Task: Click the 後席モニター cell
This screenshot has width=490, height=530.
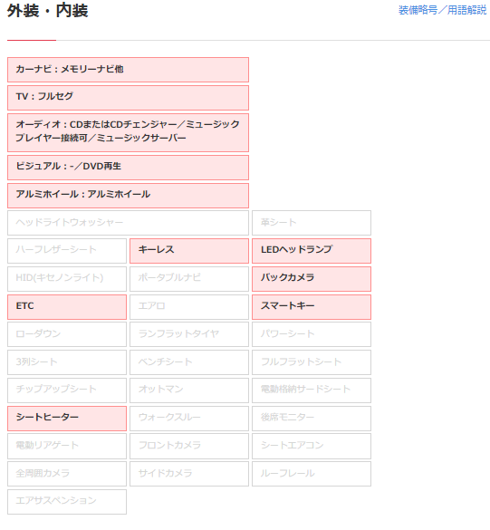Action: (312, 419)
